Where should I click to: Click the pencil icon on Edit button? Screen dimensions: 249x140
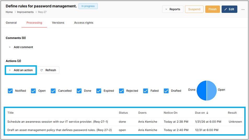225,9
